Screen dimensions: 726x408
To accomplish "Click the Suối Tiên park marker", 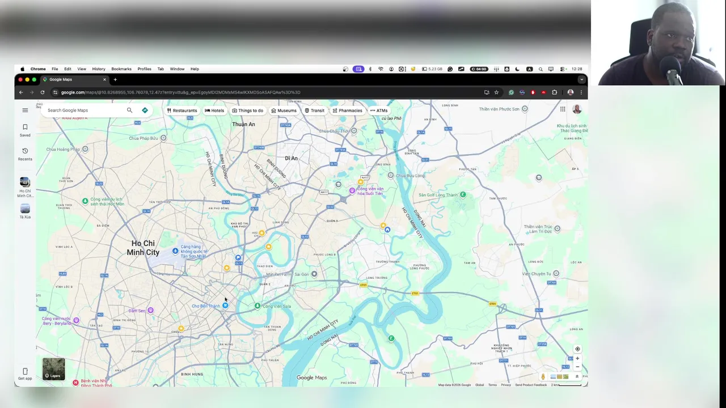I will pos(352,191).
